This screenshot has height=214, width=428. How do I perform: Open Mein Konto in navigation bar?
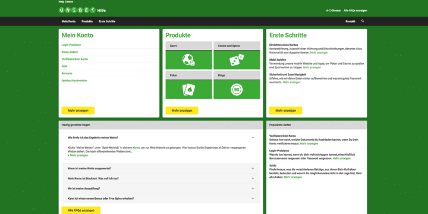pyautogui.click(x=68, y=21)
